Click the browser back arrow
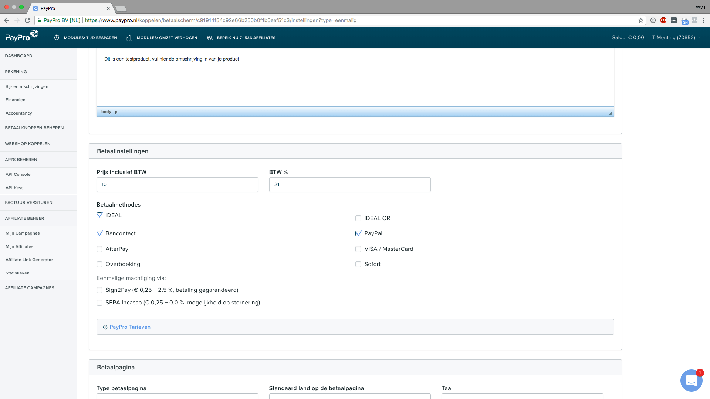 pos(7,20)
